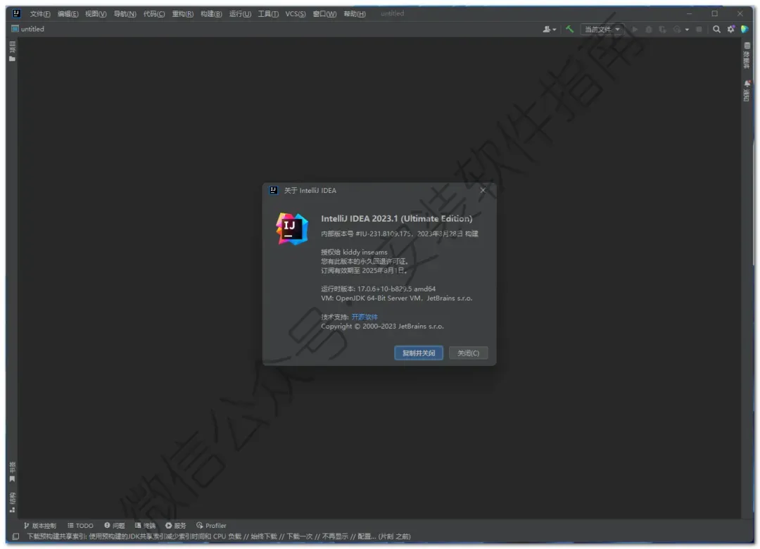The height and width of the screenshot is (549, 760).
Task: Click the 订阅有效期至 2025年8月1日 line
Action: pos(365,270)
